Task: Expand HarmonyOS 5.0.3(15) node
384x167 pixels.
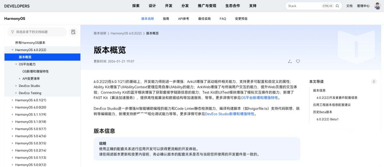Action: coord(12,143)
